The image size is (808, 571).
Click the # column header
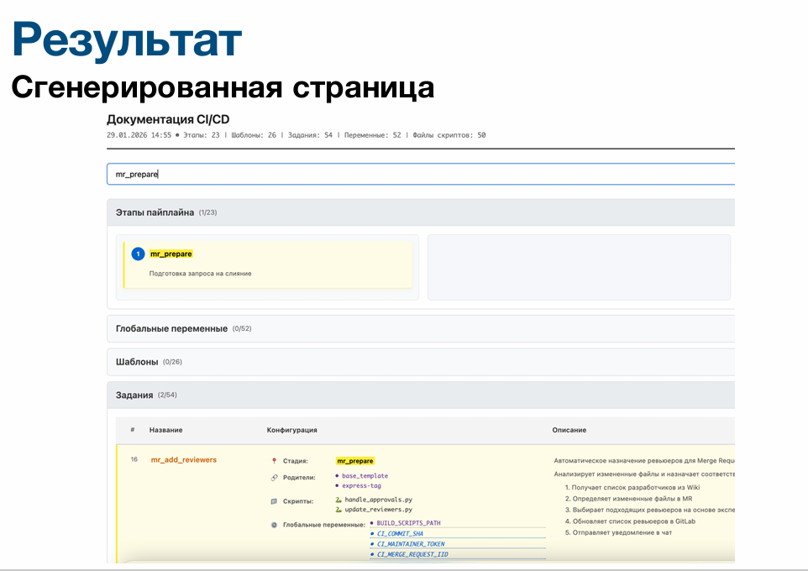pyautogui.click(x=133, y=430)
